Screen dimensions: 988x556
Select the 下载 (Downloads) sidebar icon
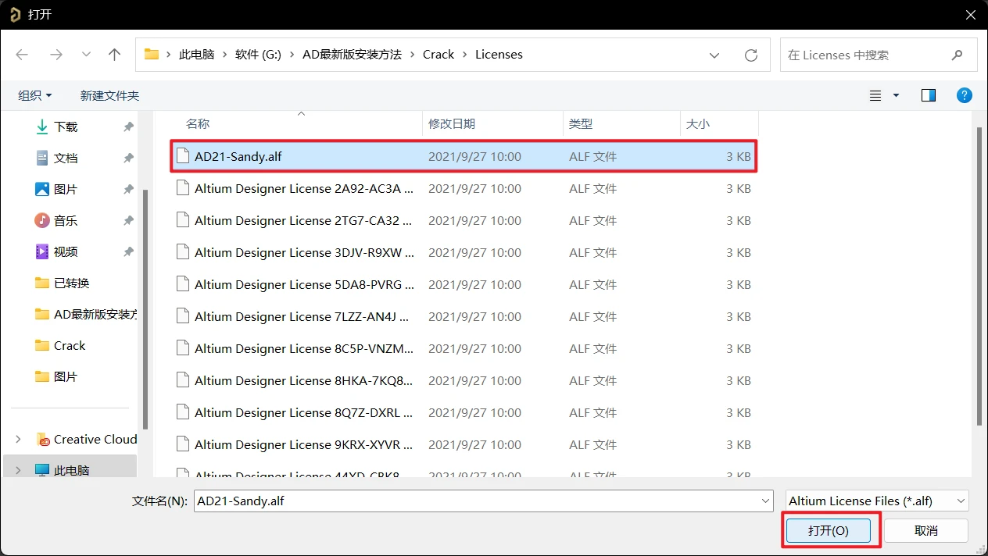coord(41,126)
